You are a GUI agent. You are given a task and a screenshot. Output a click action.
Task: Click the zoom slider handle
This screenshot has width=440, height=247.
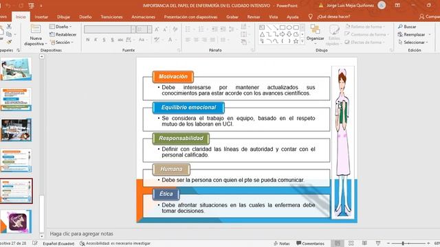pyautogui.click(x=403, y=244)
